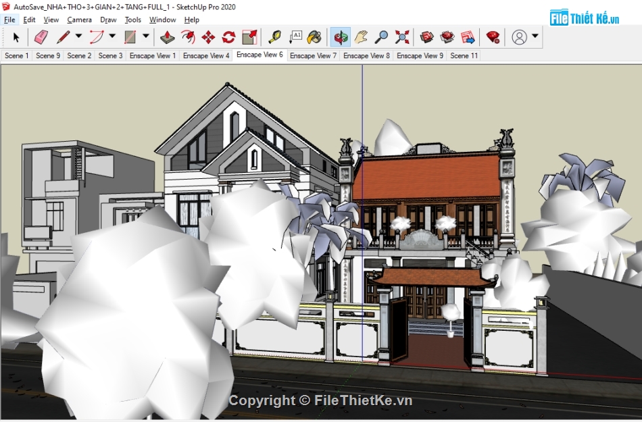642x422 pixels.
Task: Open the Camera menu
Action: pos(80,20)
